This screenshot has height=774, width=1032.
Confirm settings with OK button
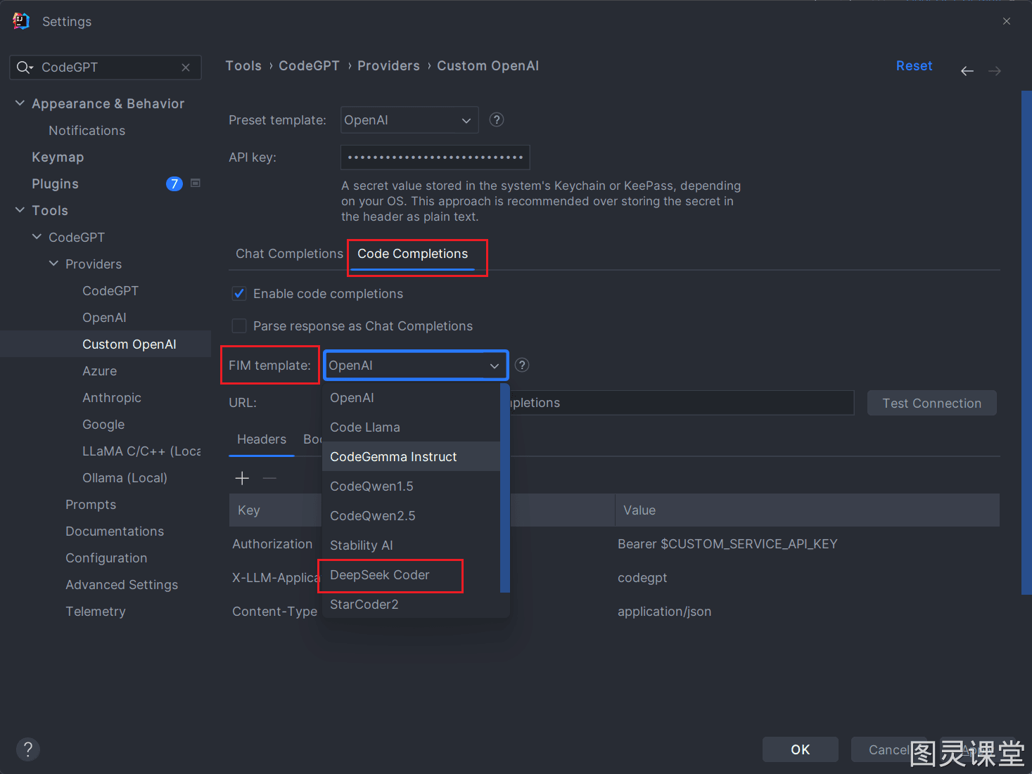click(x=800, y=749)
